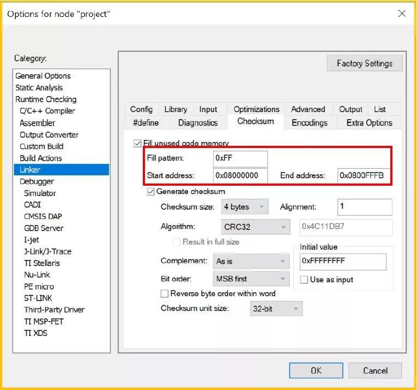The width and height of the screenshot is (417, 390).
Task: Uncheck the Generate checksum checkbox
Action: click(x=151, y=191)
